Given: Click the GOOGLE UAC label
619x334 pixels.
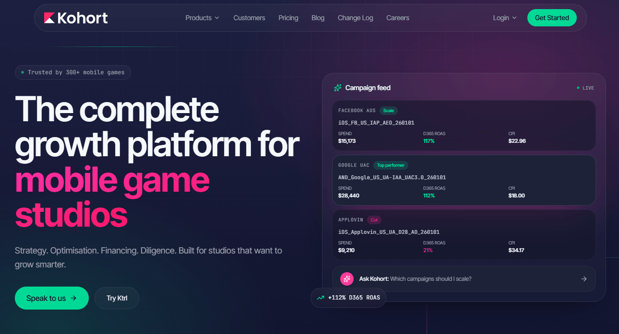Looking at the screenshot, I should point(354,165).
